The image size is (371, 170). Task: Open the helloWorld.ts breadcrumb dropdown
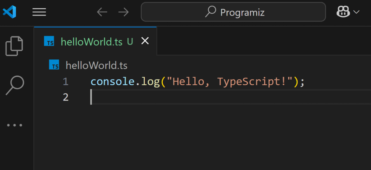click(96, 66)
